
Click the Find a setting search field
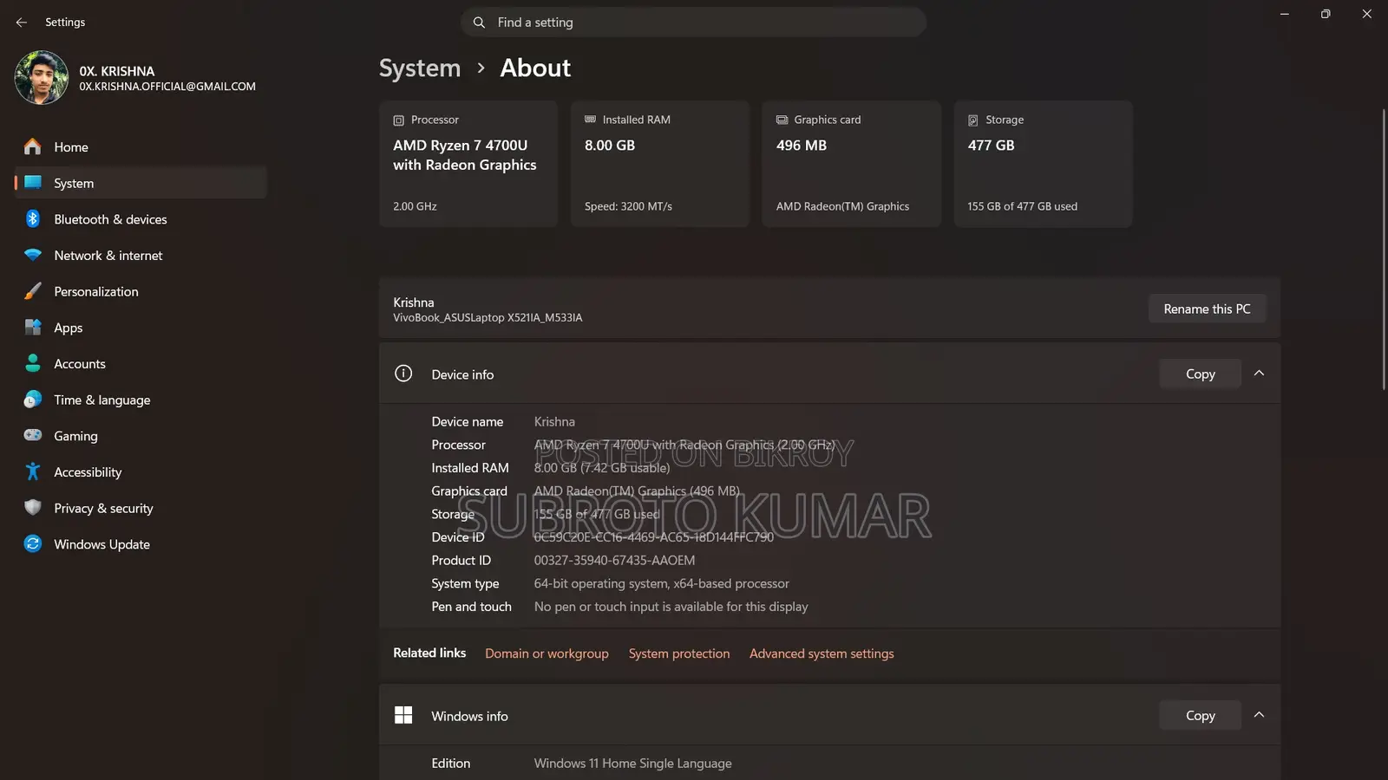(693, 23)
